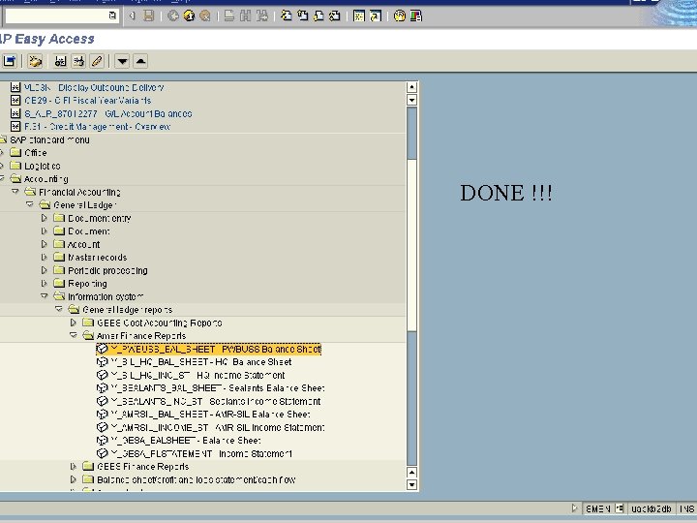Collapse the Amer Finance Reports node
The width and height of the screenshot is (697, 523).
74,335
